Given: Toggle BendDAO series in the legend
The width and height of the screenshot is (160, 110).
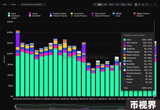Looking at the screenshot, I should [x=35, y=16].
